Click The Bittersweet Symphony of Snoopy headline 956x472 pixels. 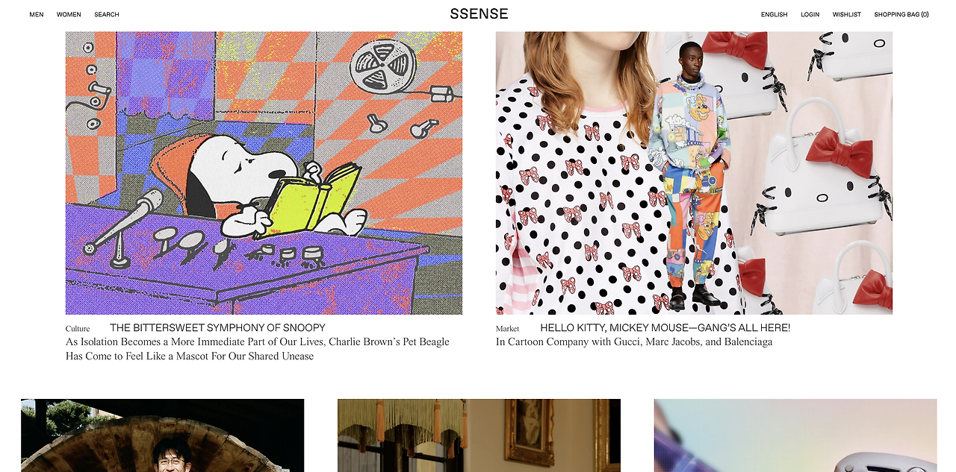217,328
